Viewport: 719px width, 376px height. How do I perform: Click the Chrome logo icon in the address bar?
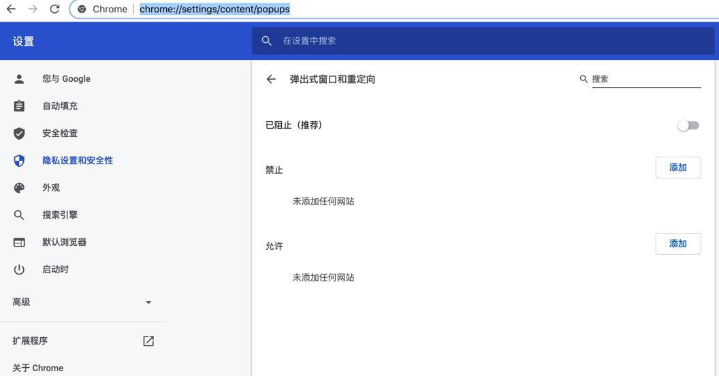tap(82, 9)
